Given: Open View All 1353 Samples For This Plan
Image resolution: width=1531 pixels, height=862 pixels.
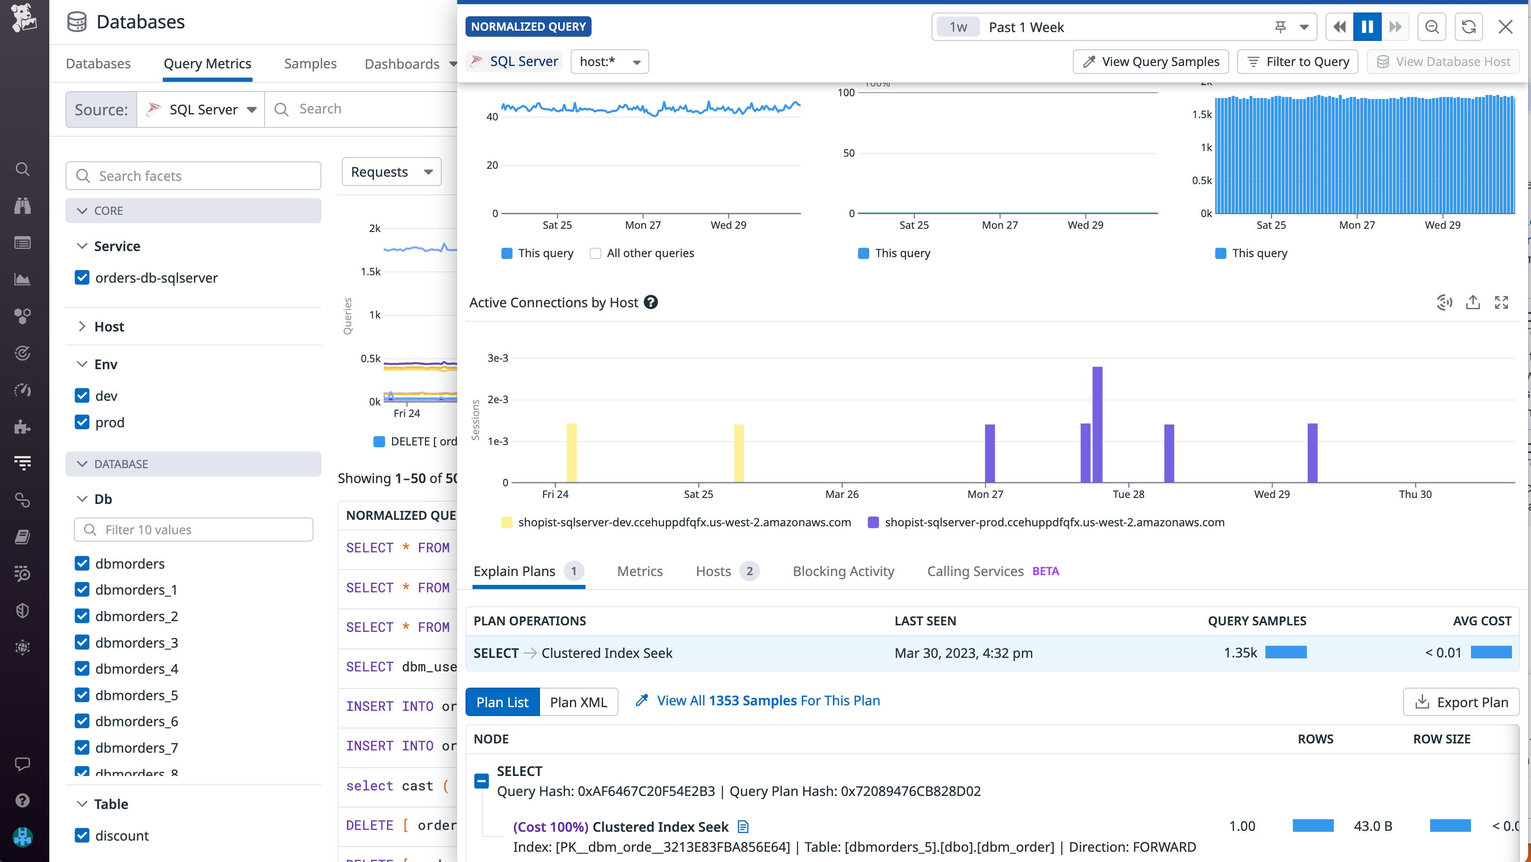Looking at the screenshot, I should (x=768, y=700).
